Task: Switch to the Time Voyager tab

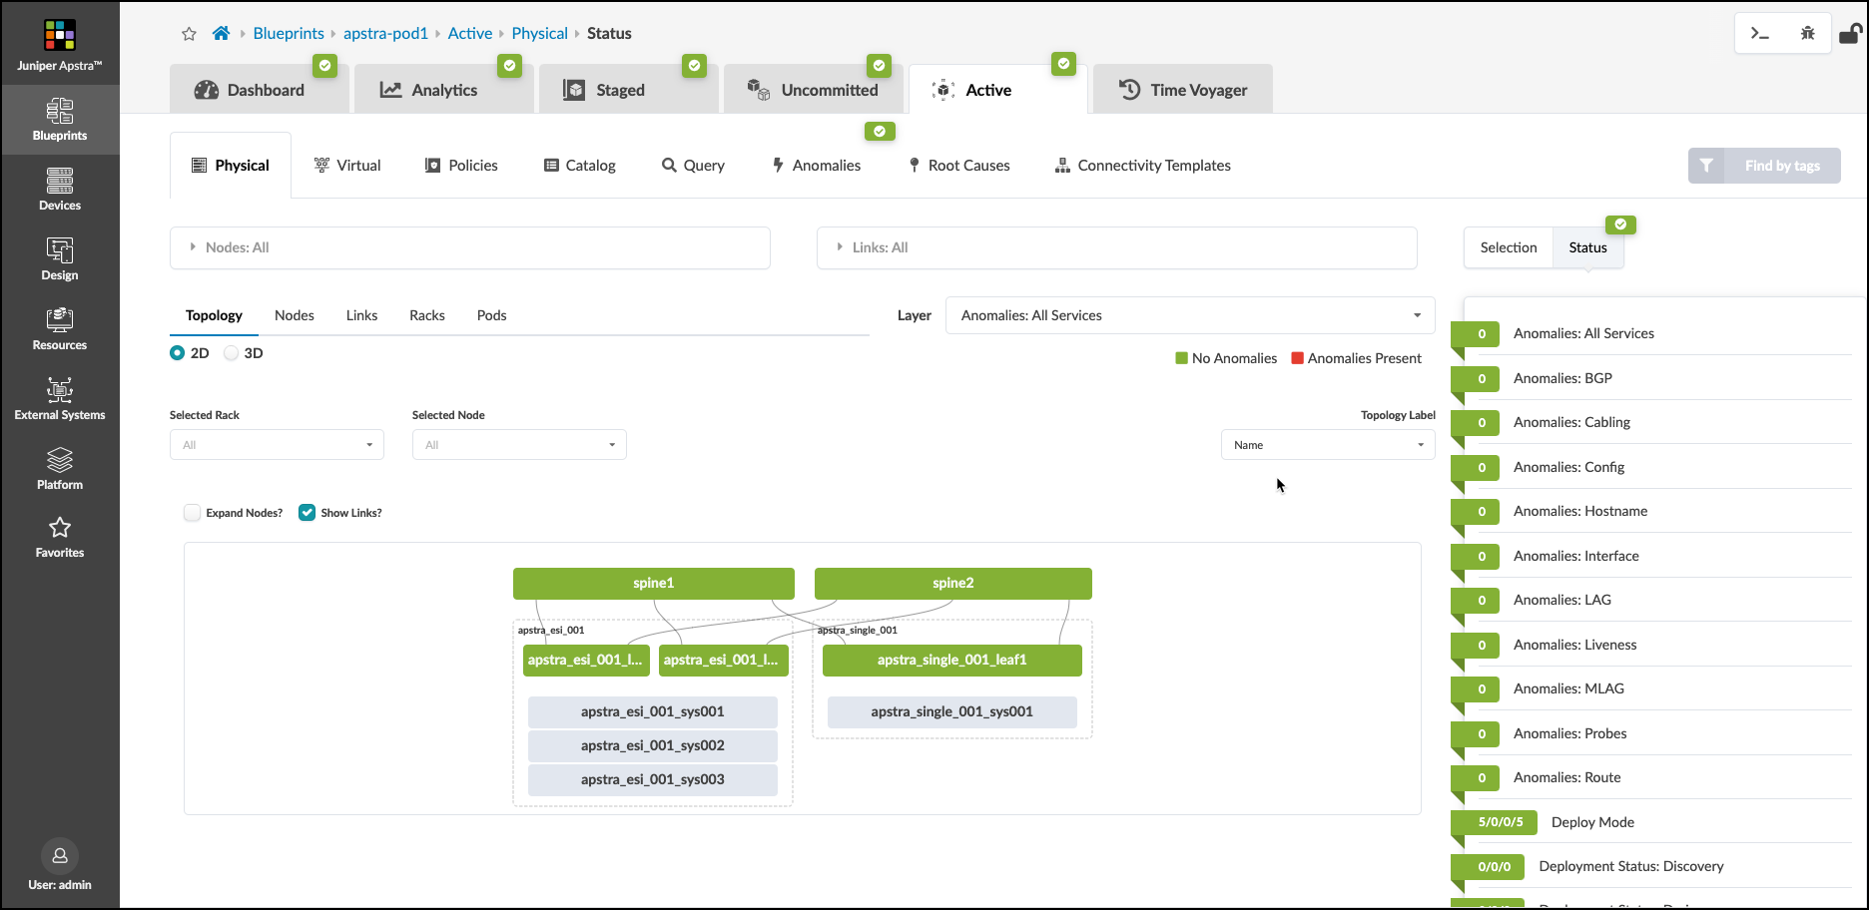Action: pos(1183,90)
